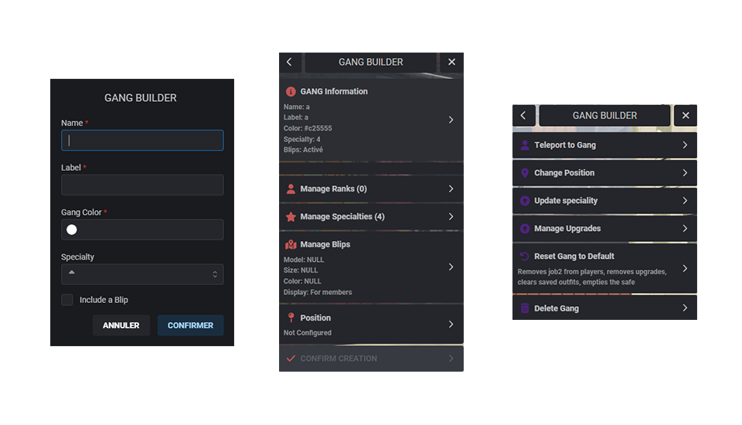The width and height of the screenshot is (742, 425).
Task: Pick the white Gang Color swatch
Action: point(72,229)
